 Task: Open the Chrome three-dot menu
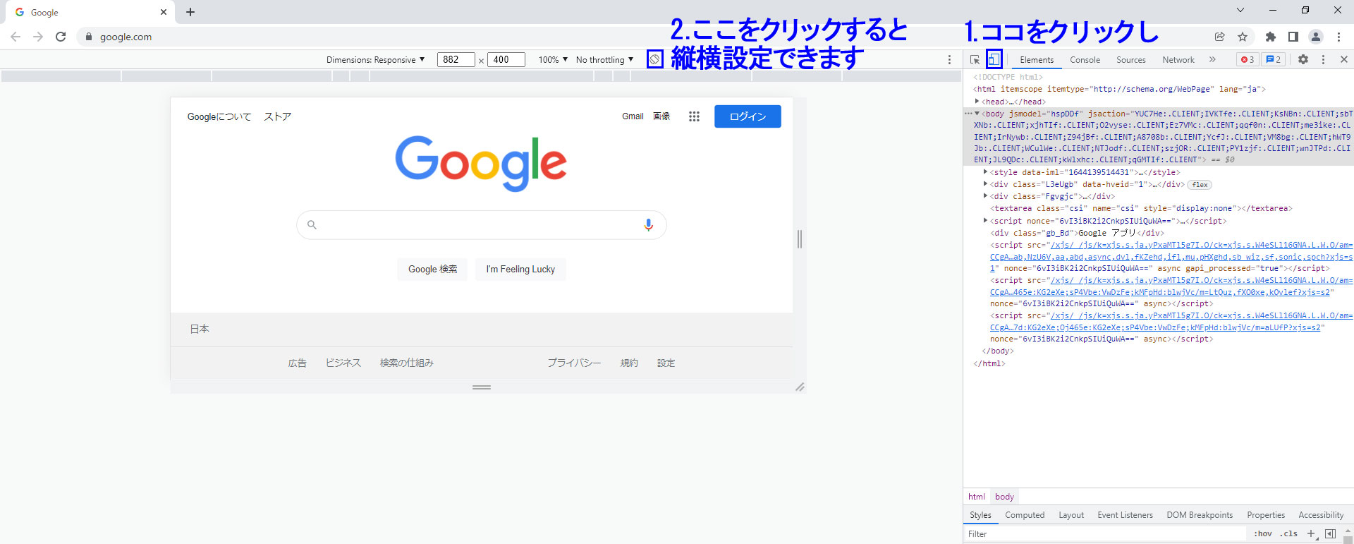click(x=1338, y=37)
